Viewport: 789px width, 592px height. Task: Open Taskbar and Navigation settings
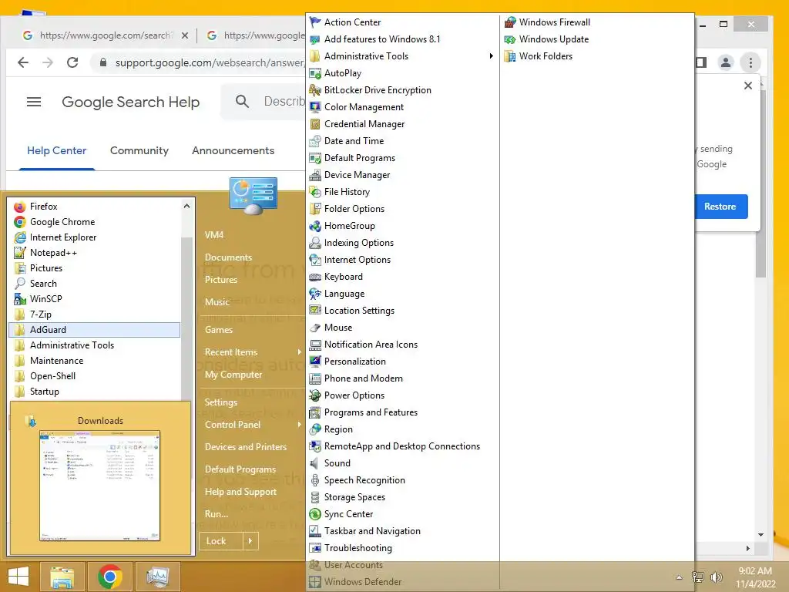pos(372,531)
